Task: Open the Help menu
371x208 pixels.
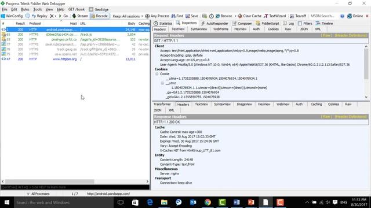Action: click(x=60, y=9)
